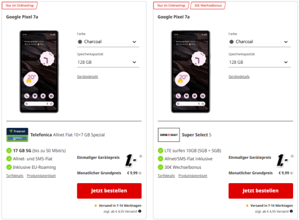Order the Telefonica Allnet Flat via Jetzt bestellen
Screen dimensions: 299x220
pyautogui.click(x=109, y=191)
